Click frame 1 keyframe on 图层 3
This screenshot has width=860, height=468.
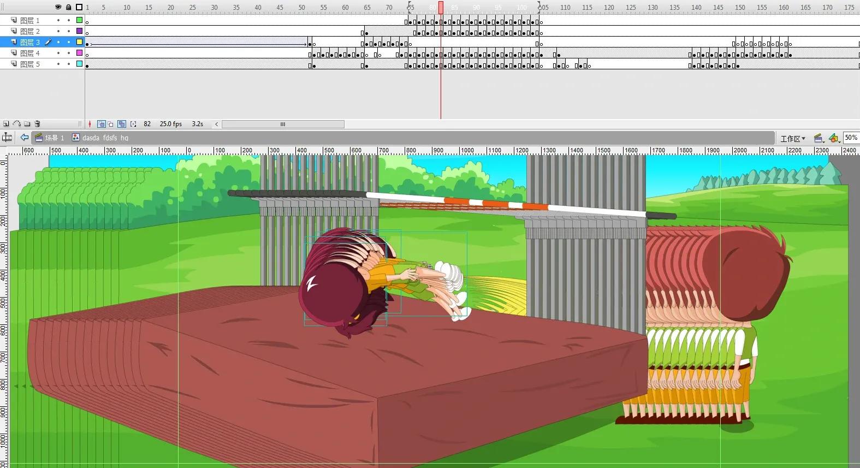tap(87, 43)
